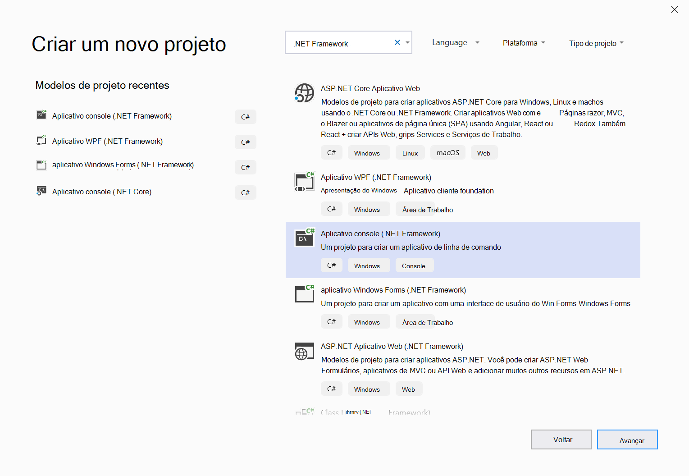Click the ASP.NET Web (.NET Framework) globe icon
The image size is (689, 476).
[304, 351]
